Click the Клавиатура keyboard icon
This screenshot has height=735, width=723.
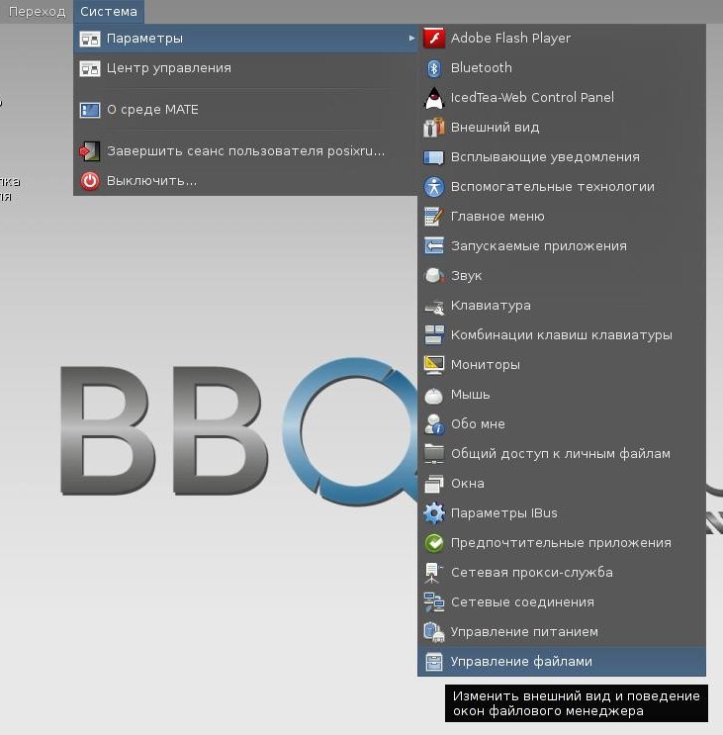click(434, 306)
